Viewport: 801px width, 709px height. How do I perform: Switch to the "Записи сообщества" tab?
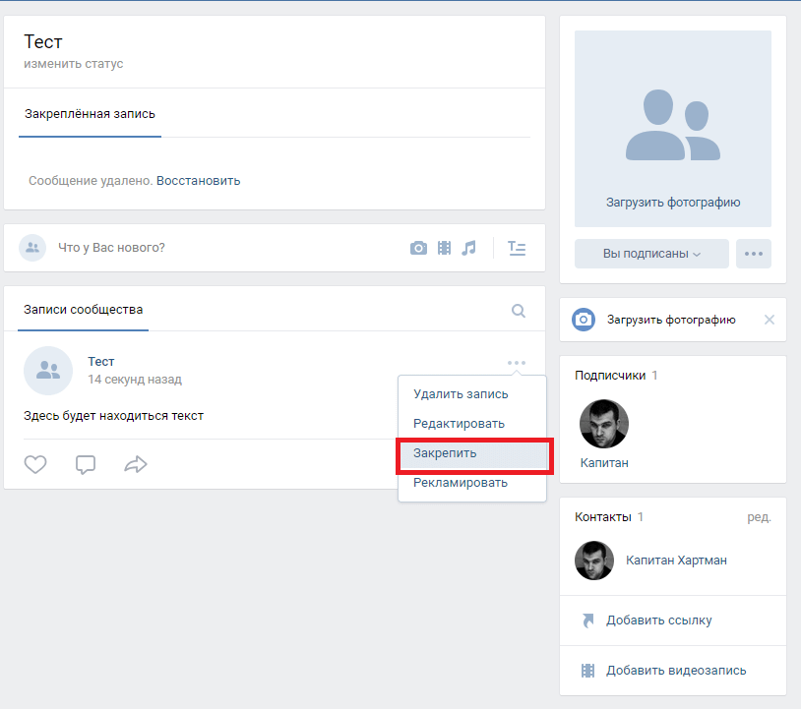(x=84, y=310)
